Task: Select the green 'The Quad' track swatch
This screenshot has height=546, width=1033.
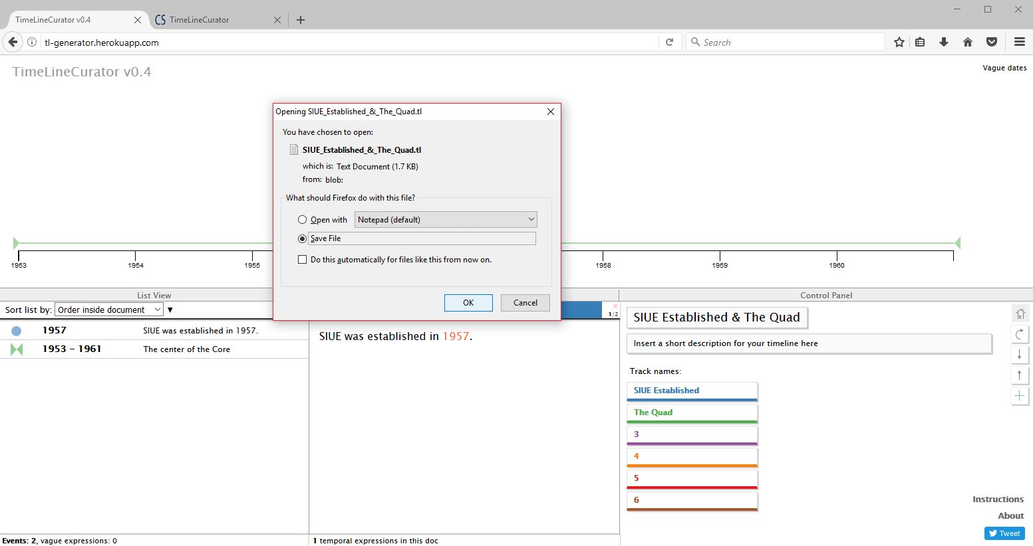Action: 692,413
